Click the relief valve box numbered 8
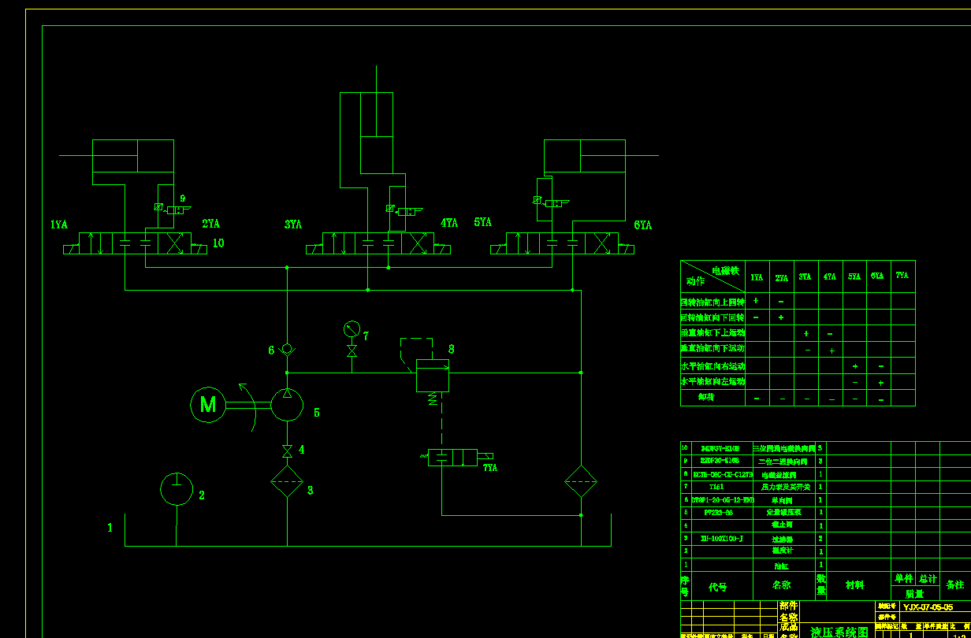Viewport: 971px width, 638px height. (x=433, y=376)
